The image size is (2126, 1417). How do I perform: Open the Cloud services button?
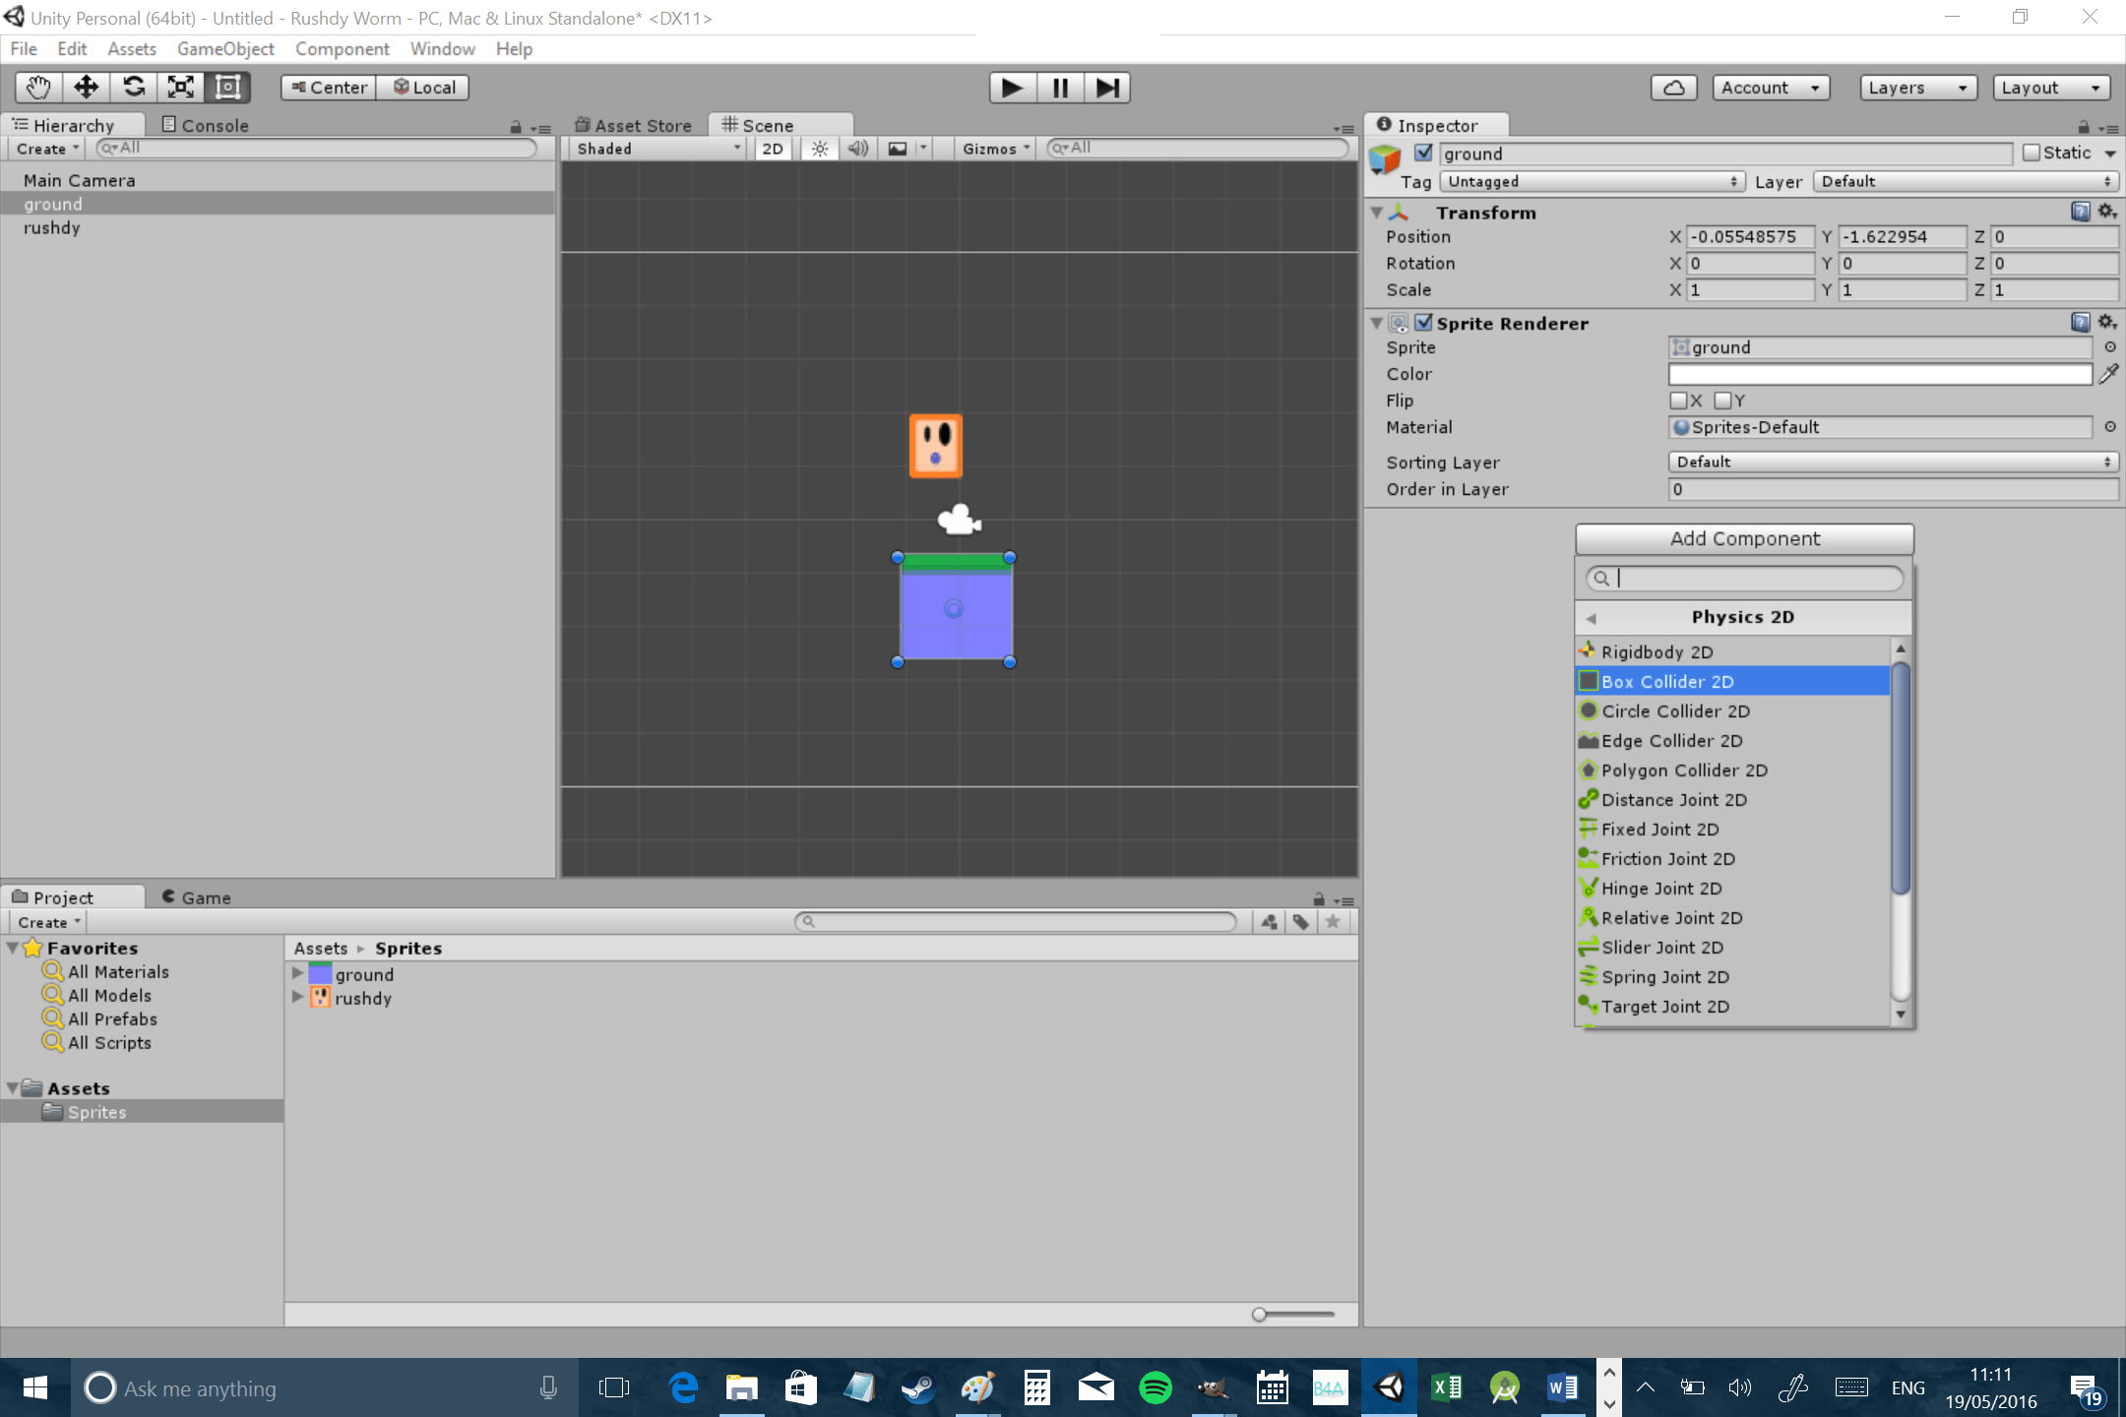[1674, 88]
